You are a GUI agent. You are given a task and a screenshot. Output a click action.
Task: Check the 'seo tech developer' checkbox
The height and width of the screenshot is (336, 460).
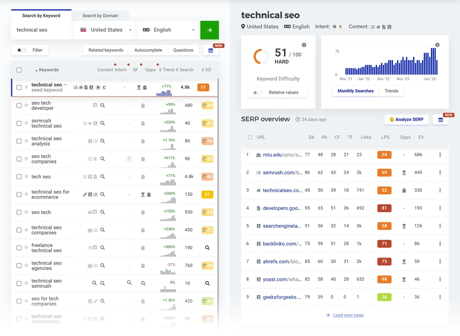coord(19,105)
